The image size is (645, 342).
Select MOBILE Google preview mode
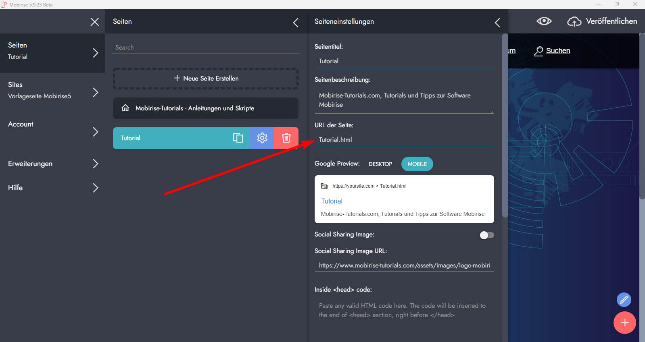(x=417, y=164)
